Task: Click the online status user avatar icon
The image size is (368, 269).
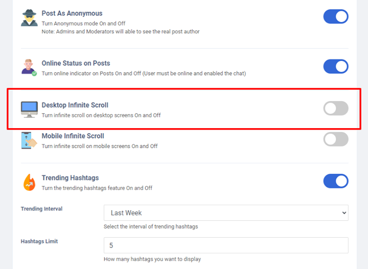Action: pos(29,68)
